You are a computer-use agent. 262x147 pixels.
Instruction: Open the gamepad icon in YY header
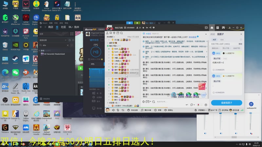(x=223, y=28)
